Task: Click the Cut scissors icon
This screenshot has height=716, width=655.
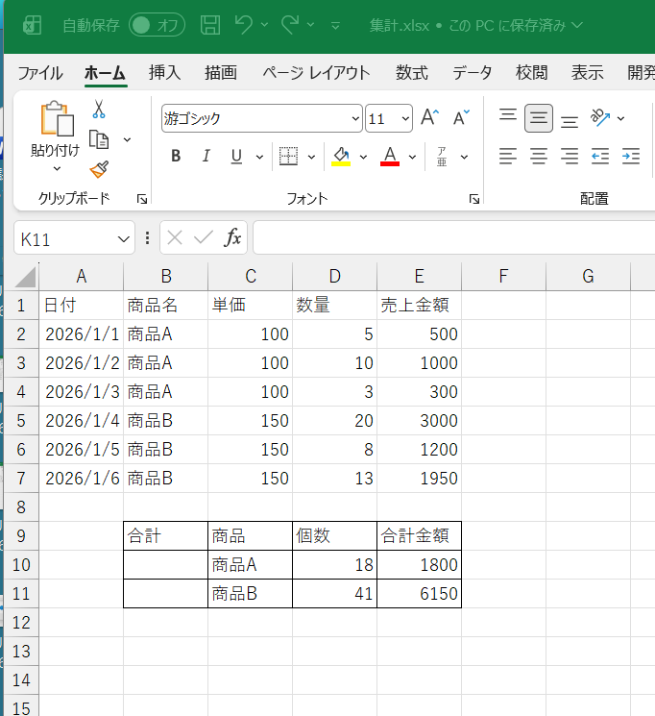Action: pos(98,111)
